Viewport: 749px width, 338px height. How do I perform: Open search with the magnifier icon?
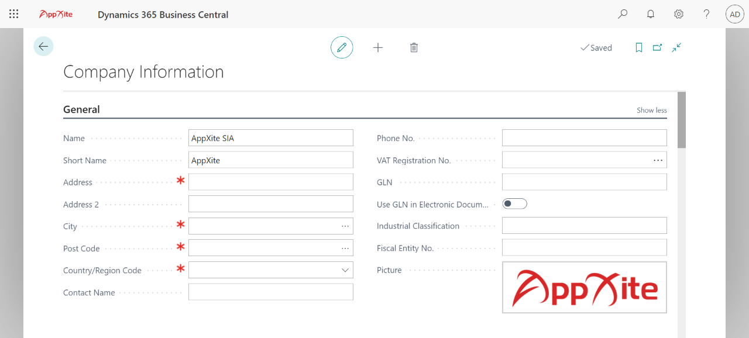tap(622, 13)
